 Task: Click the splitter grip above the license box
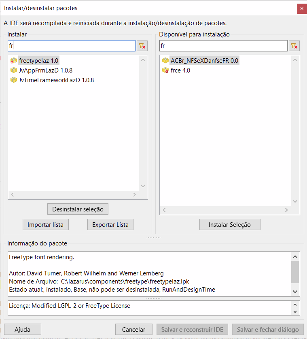[154, 298]
